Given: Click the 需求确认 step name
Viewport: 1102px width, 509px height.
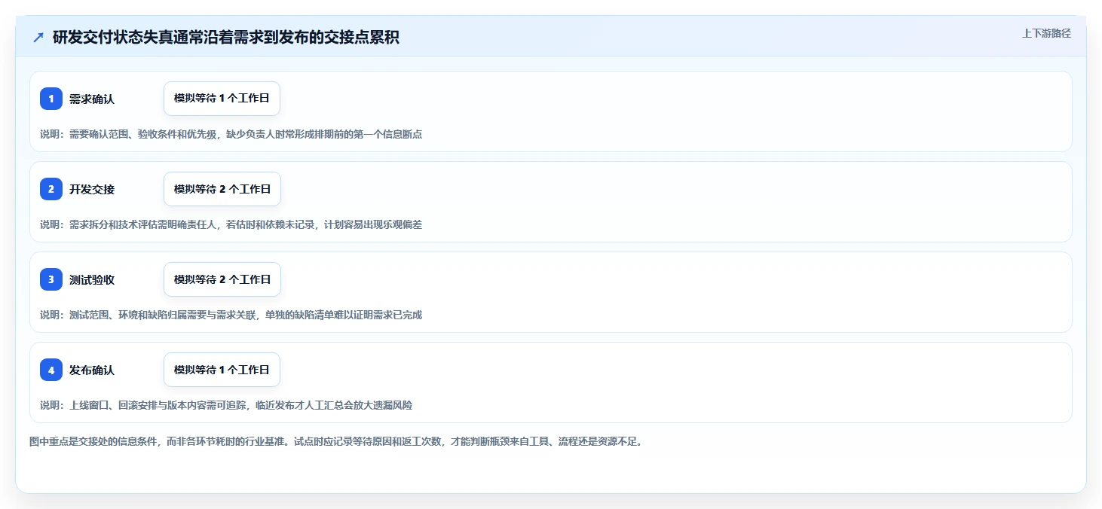Looking at the screenshot, I should pos(92,99).
